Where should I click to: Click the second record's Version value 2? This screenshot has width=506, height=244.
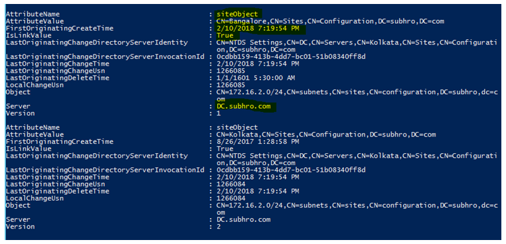(x=219, y=227)
